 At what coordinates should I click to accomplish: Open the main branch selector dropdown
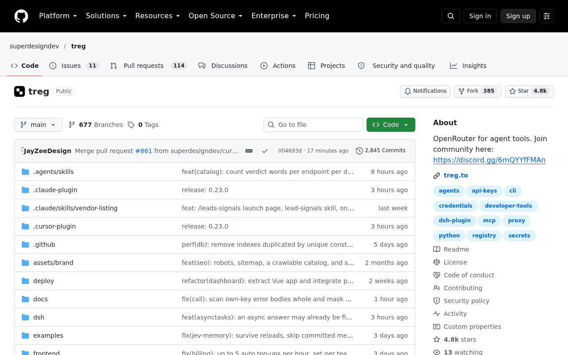coord(38,125)
